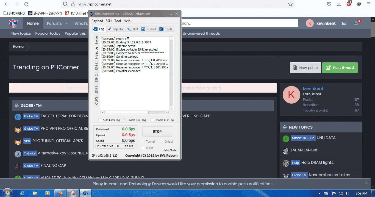Select the vertical Home tab
This screenshot has height=197, width=375.
click(96, 40)
